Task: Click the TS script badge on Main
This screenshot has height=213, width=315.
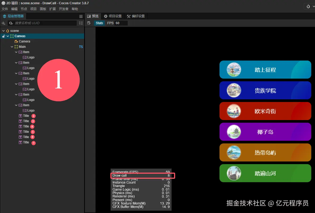Action: click(x=81, y=47)
